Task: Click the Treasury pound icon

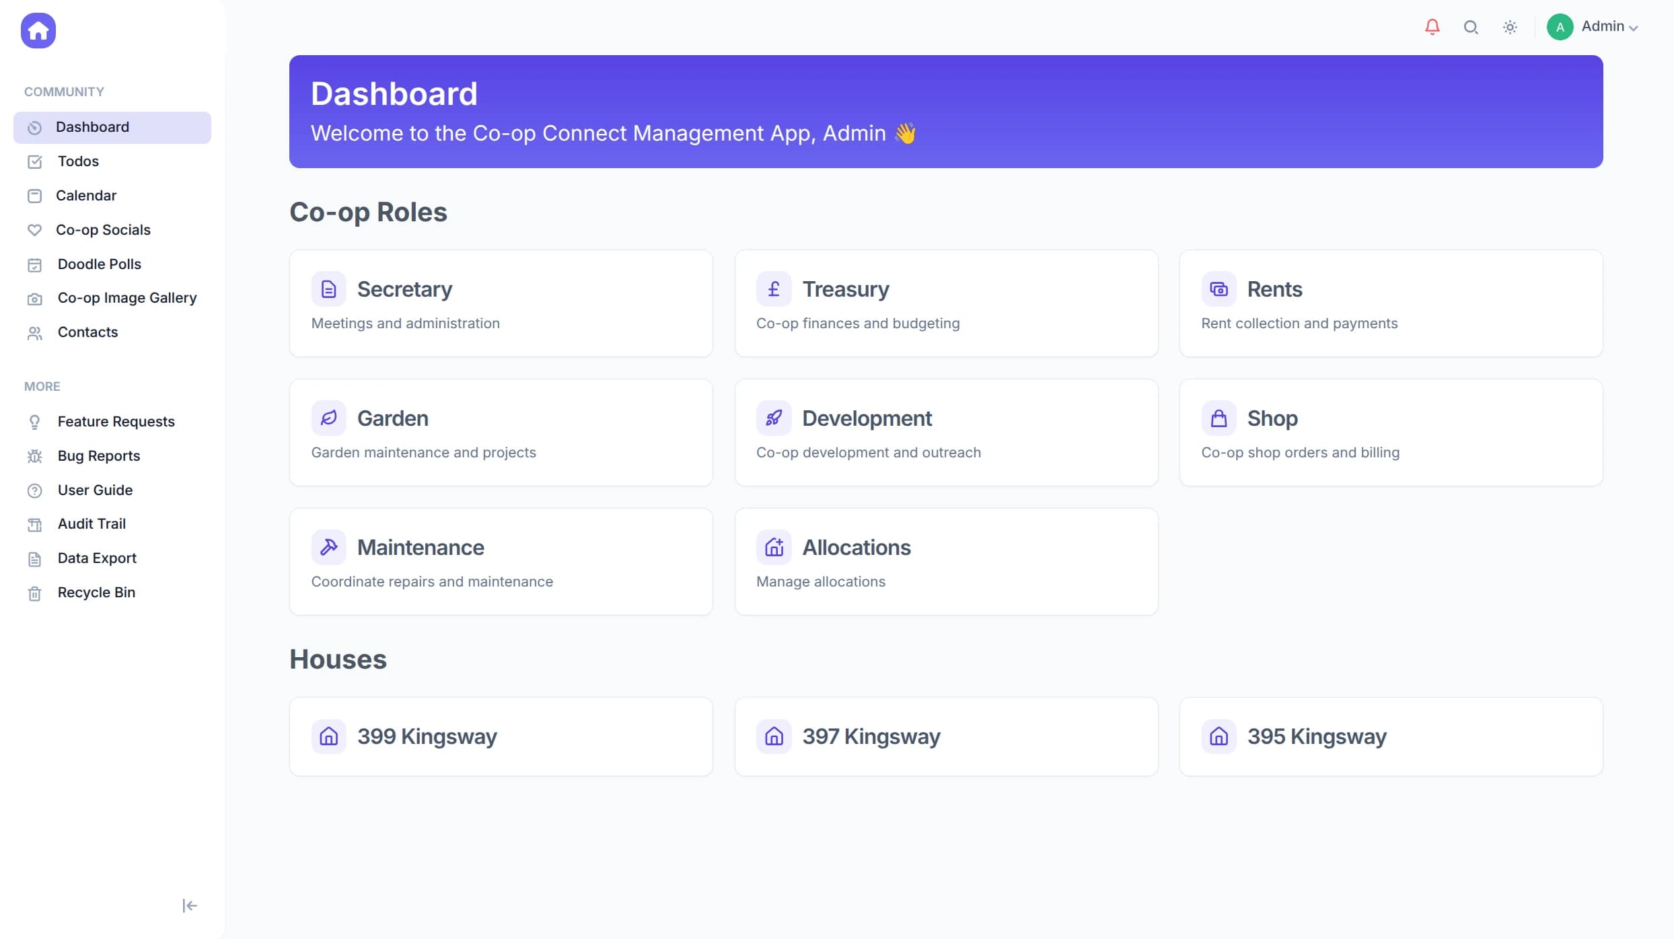Action: tap(774, 289)
